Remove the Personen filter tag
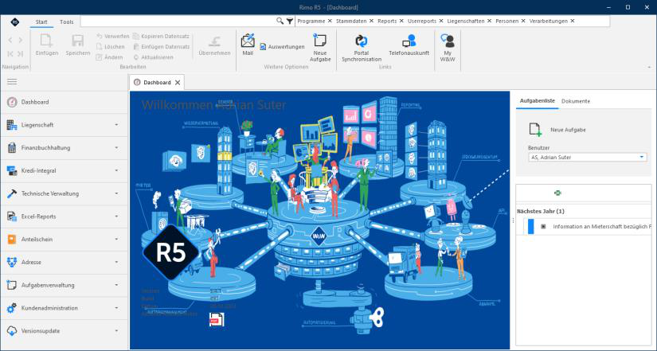 [x=523, y=21]
